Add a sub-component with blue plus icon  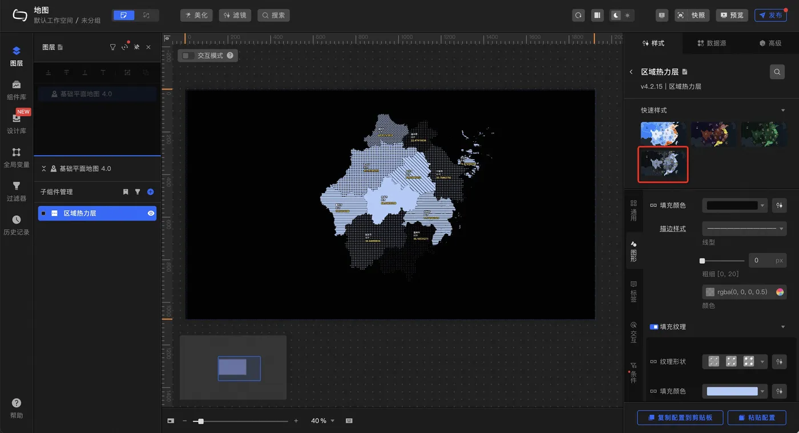point(150,192)
